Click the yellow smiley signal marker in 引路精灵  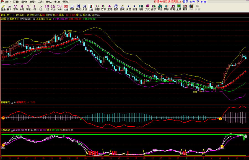point(3,118)
